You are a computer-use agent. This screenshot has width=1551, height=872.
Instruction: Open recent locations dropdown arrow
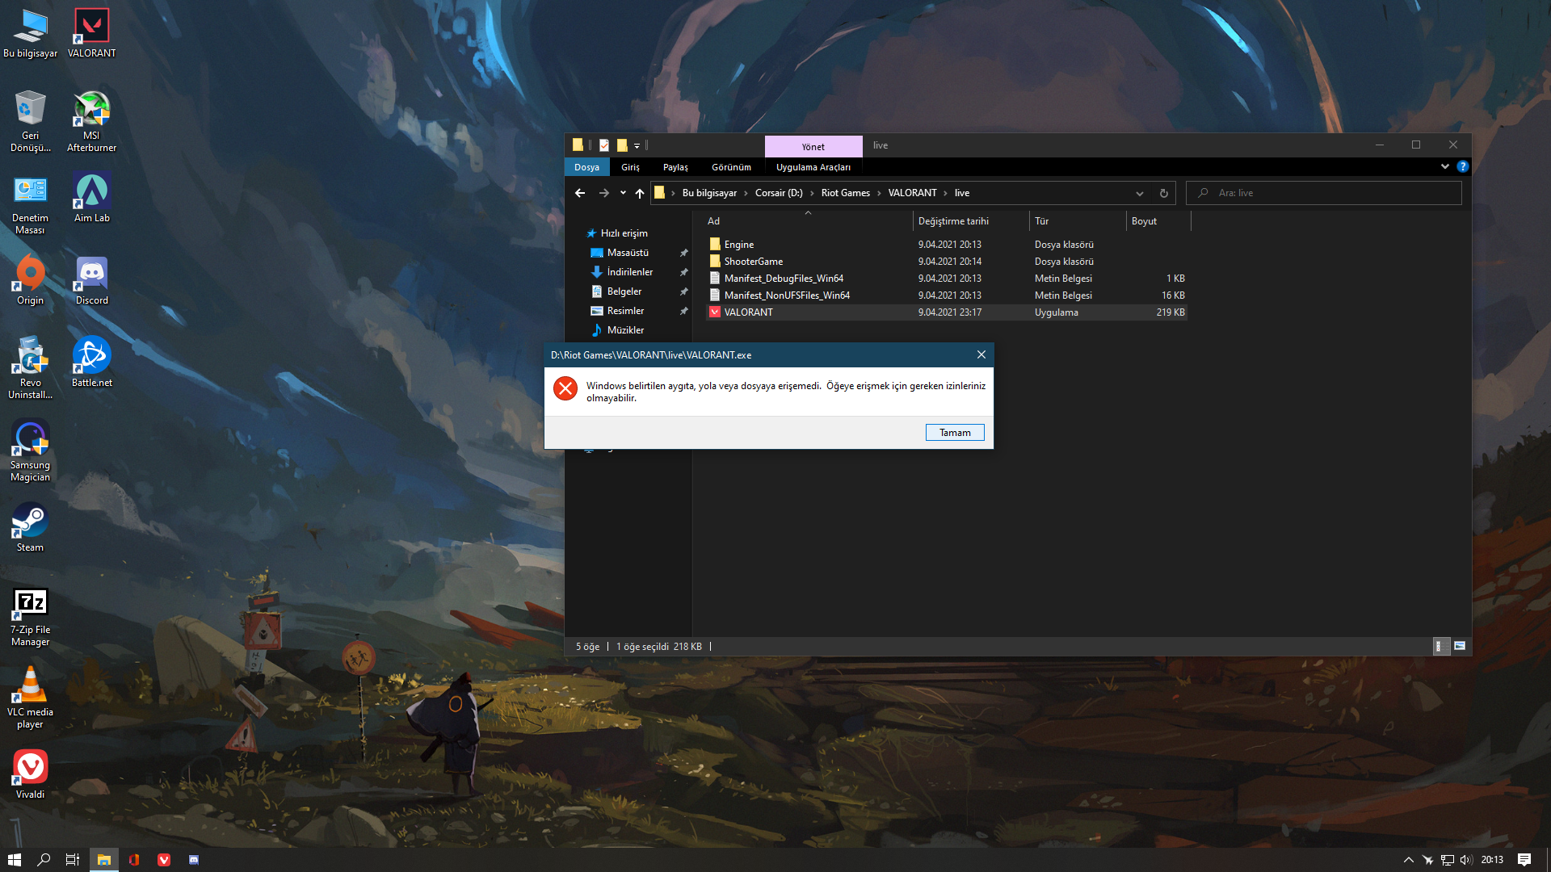(x=623, y=193)
